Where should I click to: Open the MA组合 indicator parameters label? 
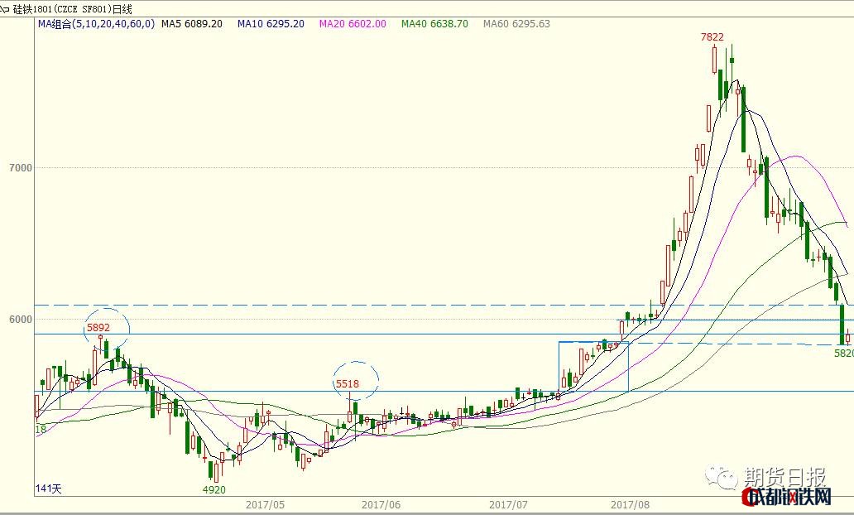96,24
